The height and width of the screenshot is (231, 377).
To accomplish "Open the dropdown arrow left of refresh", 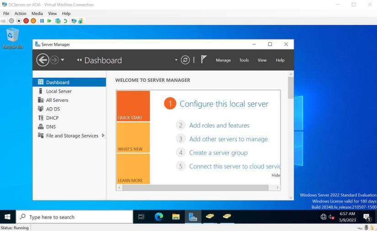I will tap(176, 60).
